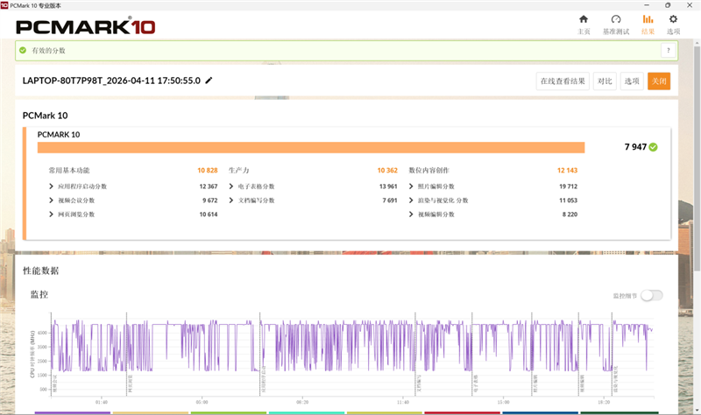
Task: Click the speedometer benchmark icon
Action: (616, 19)
